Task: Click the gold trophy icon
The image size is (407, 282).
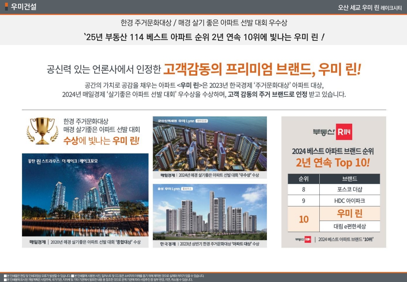Action: tap(43, 131)
